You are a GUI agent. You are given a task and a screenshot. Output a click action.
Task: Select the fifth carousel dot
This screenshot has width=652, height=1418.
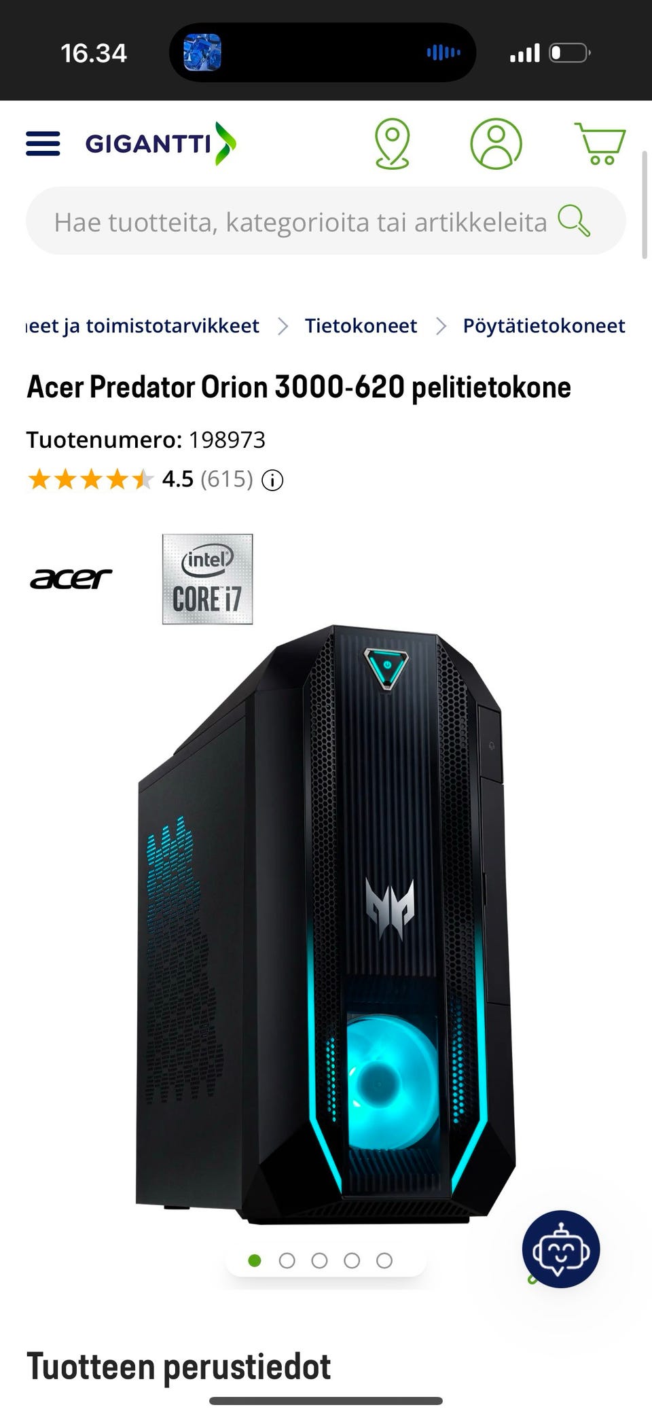click(x=384, y=1260)
